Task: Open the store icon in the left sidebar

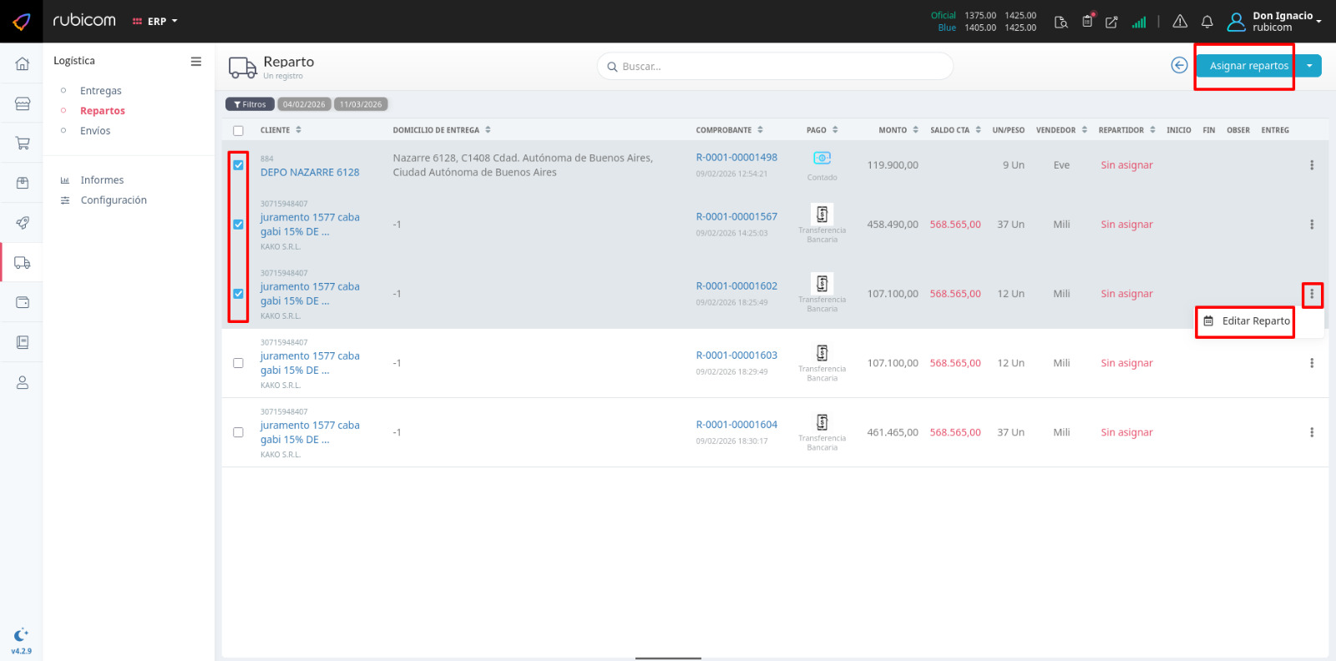Action: pyautogui.click(x=23, y=103)
